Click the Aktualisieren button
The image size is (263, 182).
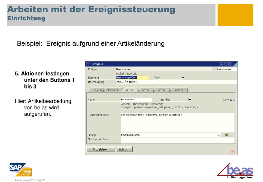tap(101, 149)
